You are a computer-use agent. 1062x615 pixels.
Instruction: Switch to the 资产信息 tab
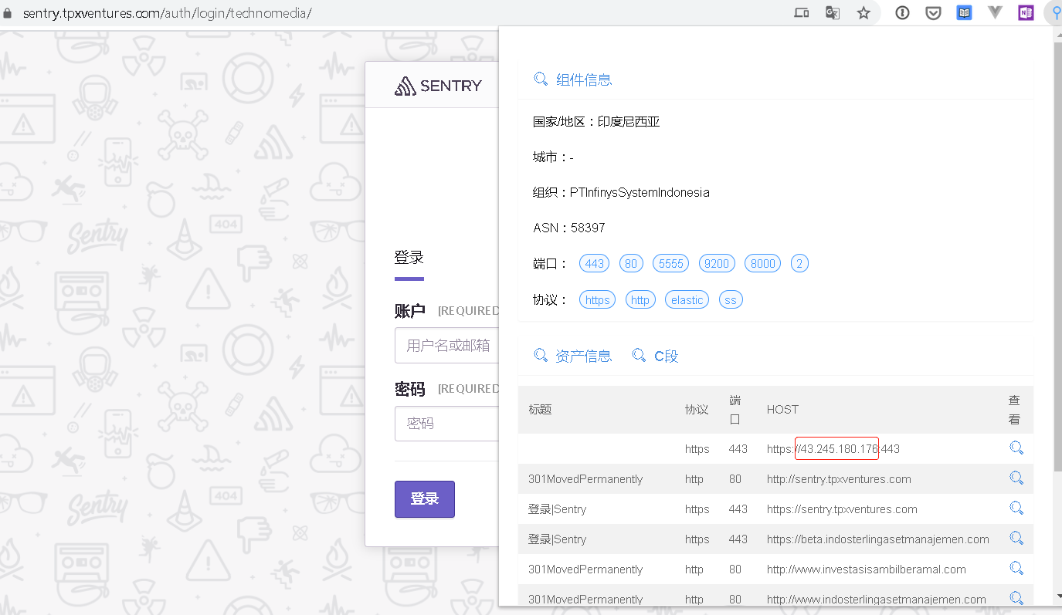[583, 356]
